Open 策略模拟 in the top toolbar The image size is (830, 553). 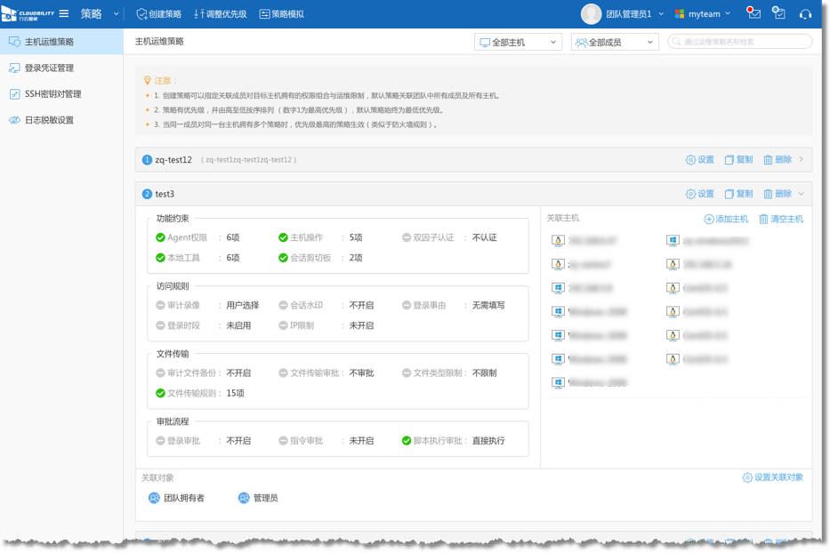click(282, 14)
